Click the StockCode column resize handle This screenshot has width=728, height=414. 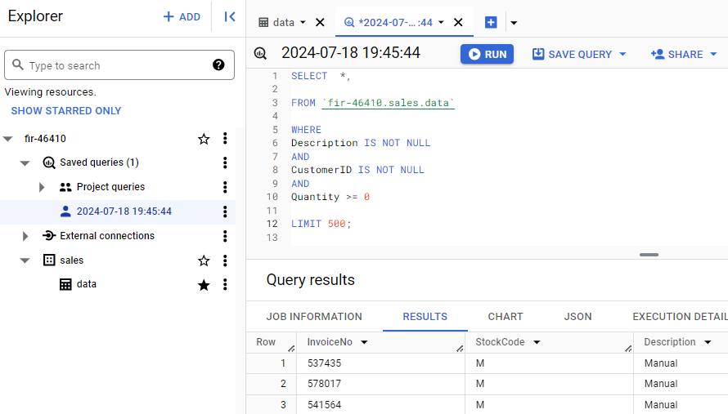(x=628, y=348)
